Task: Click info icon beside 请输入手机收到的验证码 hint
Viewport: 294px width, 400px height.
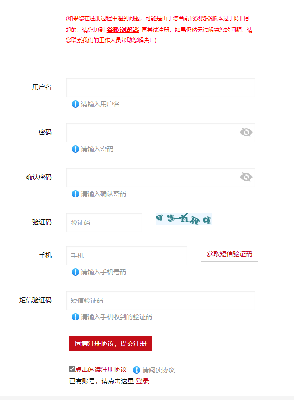Action: click(x=75, y=317)
